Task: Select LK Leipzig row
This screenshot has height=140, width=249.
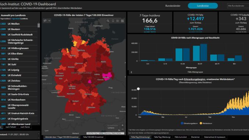Action: (x=19, y=70)
